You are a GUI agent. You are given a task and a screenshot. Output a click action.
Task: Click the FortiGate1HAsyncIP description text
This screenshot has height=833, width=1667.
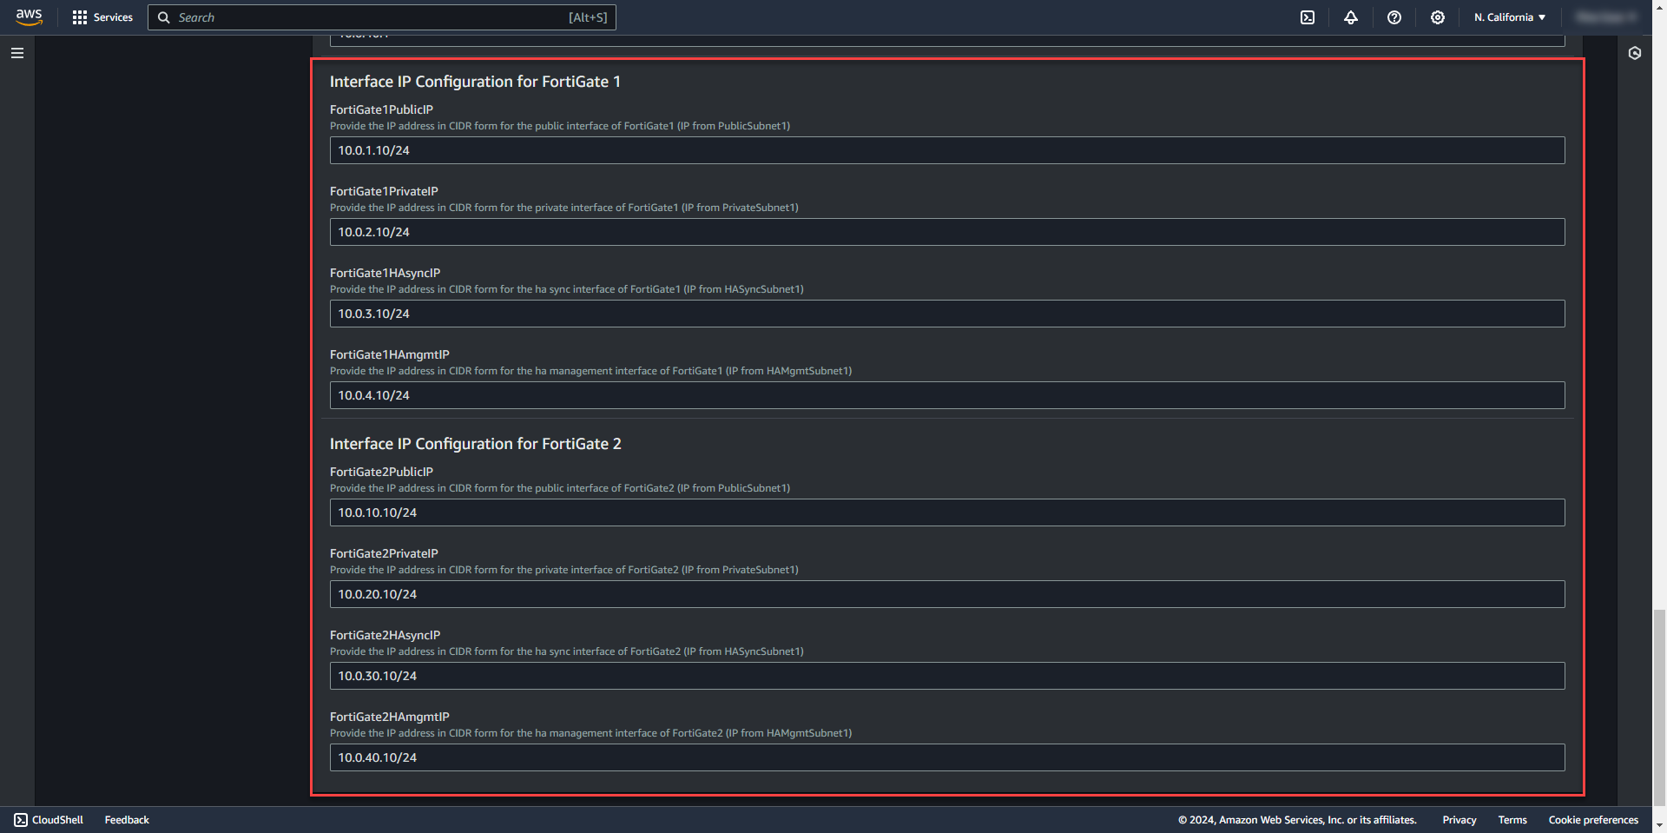point(567,289)
